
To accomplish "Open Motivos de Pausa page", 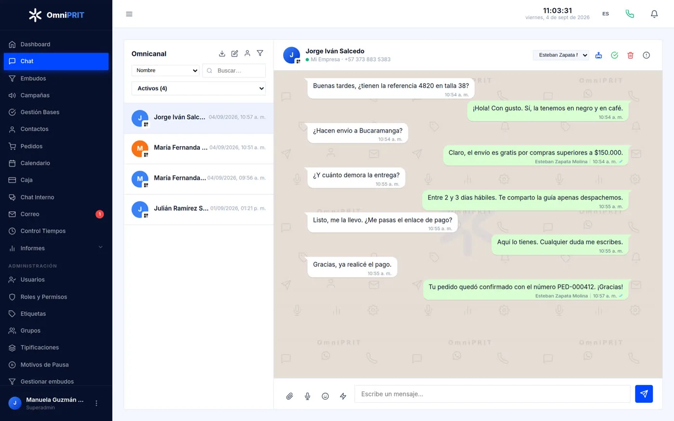I will [56, 364].
